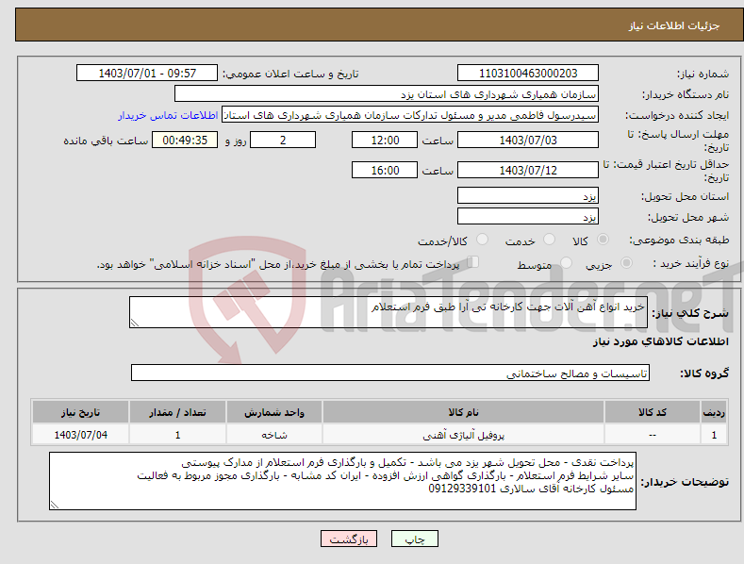Image resolution: width=744 pixels, height=564 pixels.
Task: Click the quantity cell showing 1
Action: pyautogui.click(x=177, y=435)
